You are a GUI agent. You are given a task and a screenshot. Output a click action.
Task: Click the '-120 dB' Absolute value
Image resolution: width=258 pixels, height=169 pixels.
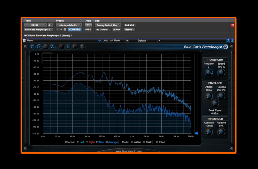pos(209,126)
